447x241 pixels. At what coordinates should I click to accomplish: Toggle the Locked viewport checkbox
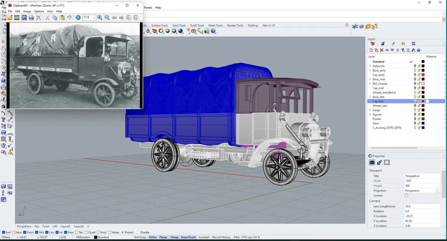pyautogui.click(x=406, y=195)
